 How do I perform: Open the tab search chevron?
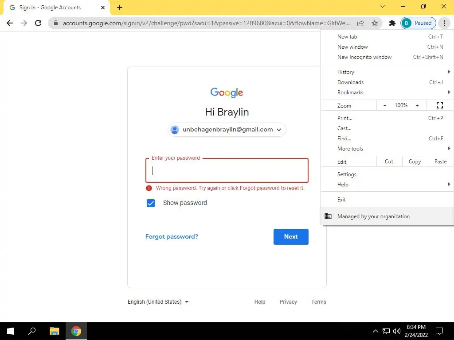[383, 6]
